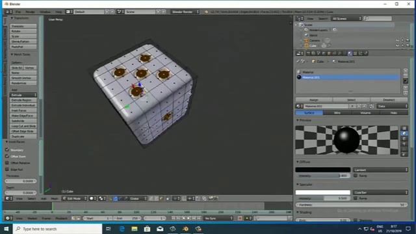Move the material slot down with arrow icon
The width and height of the screenshot is (416, 234).
coord(406,92)
